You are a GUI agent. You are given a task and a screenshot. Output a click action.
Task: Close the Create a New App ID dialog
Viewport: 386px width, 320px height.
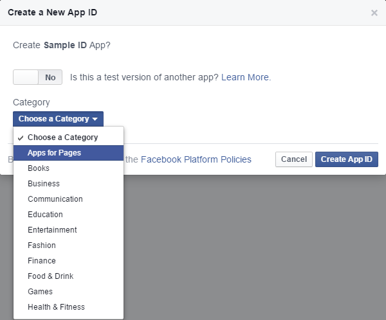(374, 13)
